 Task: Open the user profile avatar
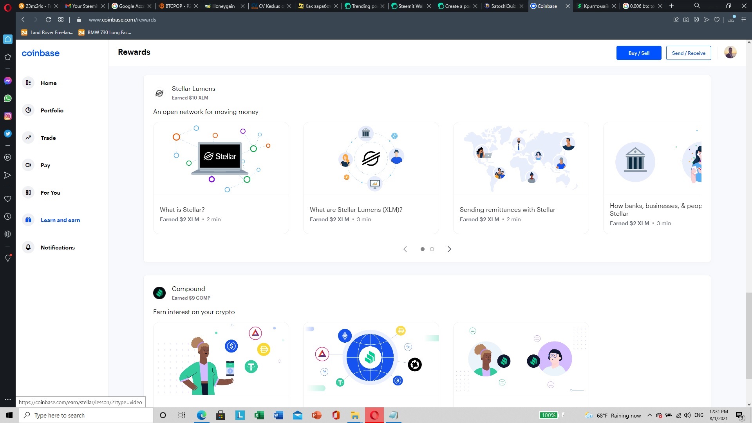pyautogui.click(x=730, y=52)
